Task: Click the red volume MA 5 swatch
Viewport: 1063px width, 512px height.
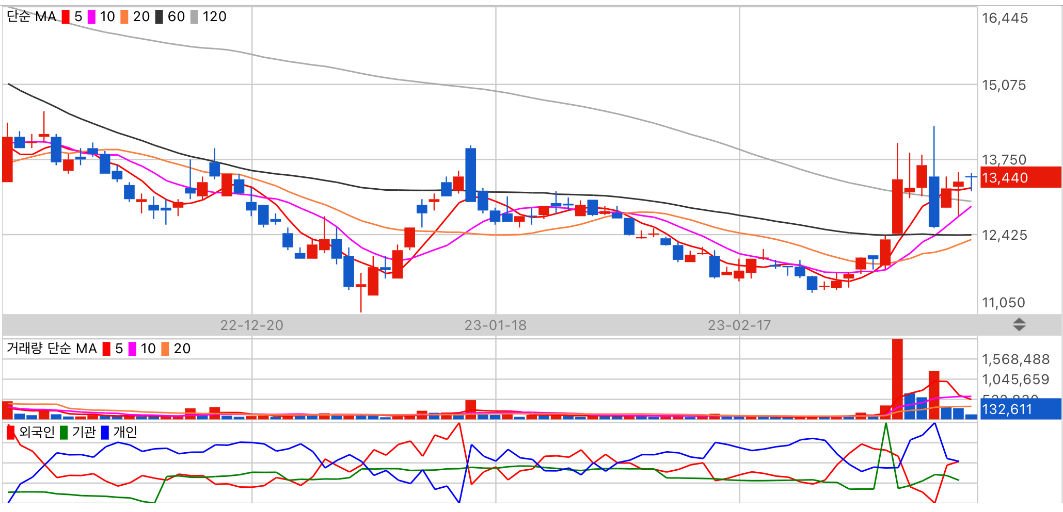Action: click(106, 349)
